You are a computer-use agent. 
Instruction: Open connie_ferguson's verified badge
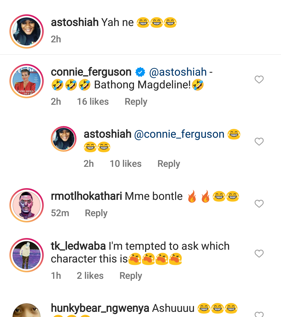pos(140,72)
